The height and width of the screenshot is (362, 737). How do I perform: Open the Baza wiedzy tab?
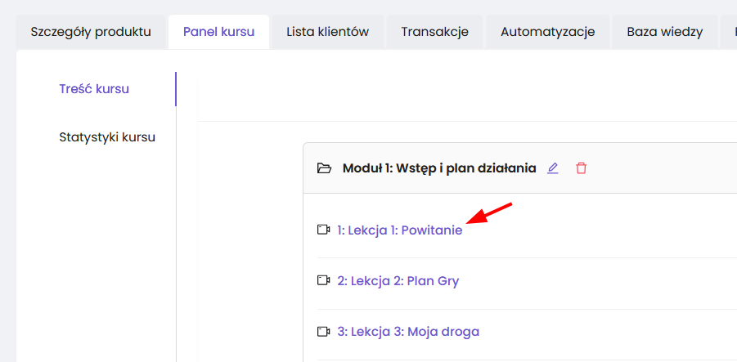(x=664, y=32)
